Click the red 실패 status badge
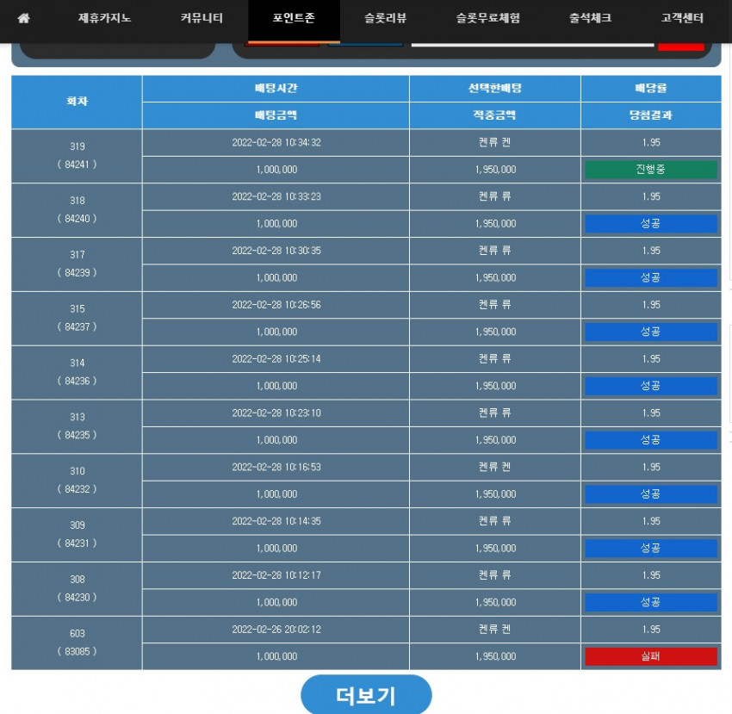Viewport: 732px width, 714px height. click(651, 656)
